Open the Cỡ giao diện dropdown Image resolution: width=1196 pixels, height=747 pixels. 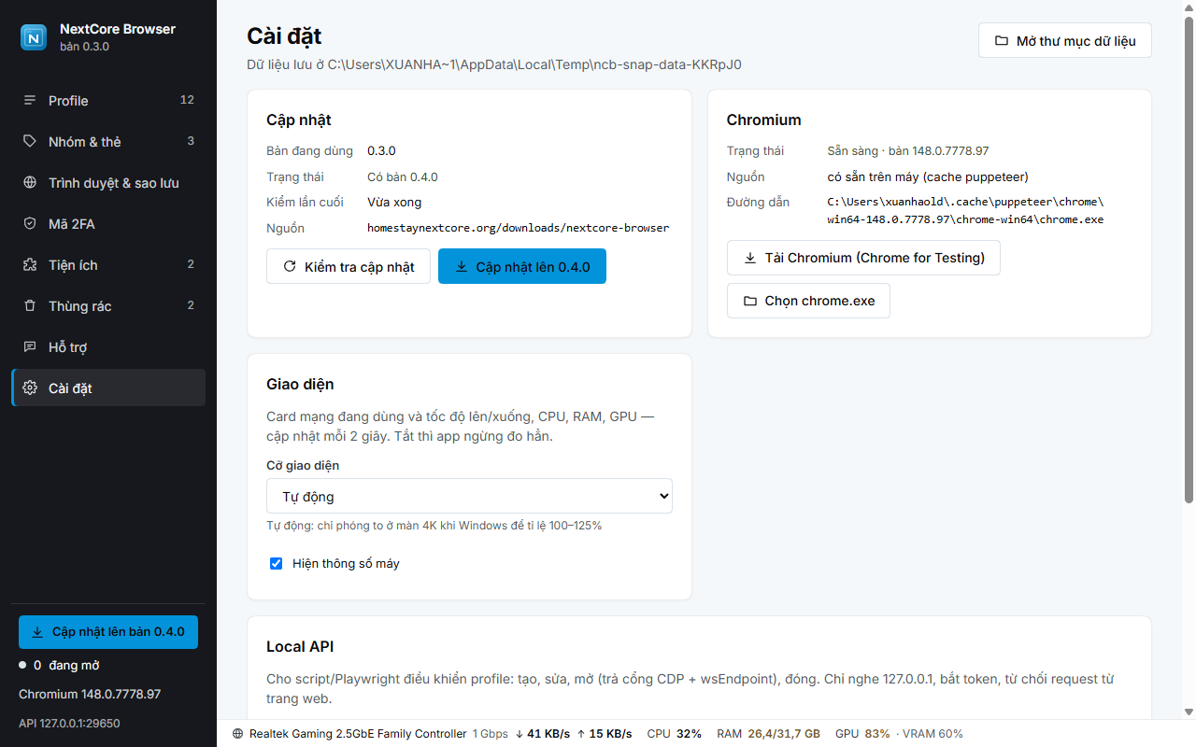click(x=469, y=496)
